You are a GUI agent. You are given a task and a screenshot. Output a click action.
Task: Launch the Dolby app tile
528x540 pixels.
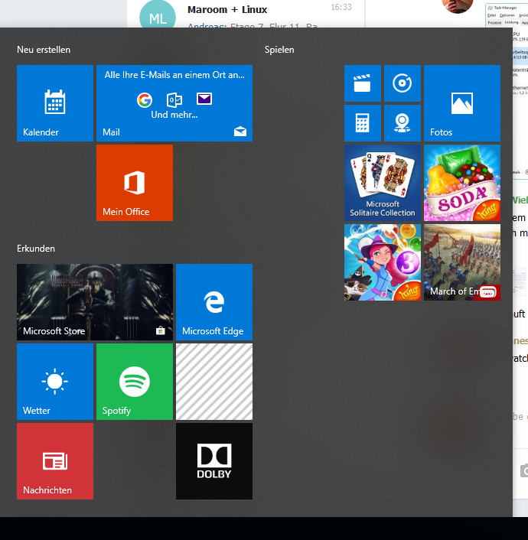(213, 461)
